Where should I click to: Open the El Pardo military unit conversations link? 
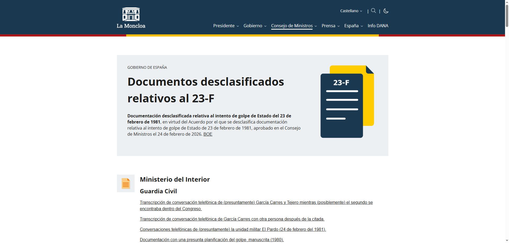(233, 230)
